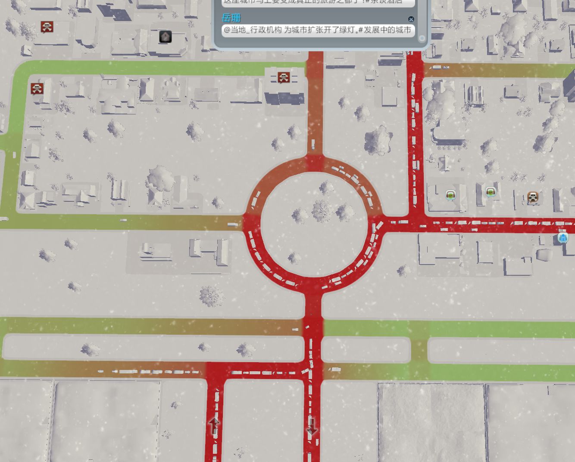Click the chirp text "@当地_行政机构 为城市扩张开了绿灯"
The height and width of the screenshot is (462, 575).
click(x=291, y=30)
